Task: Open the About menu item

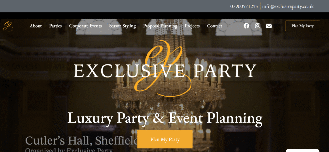Action: [x=36, y=26]
